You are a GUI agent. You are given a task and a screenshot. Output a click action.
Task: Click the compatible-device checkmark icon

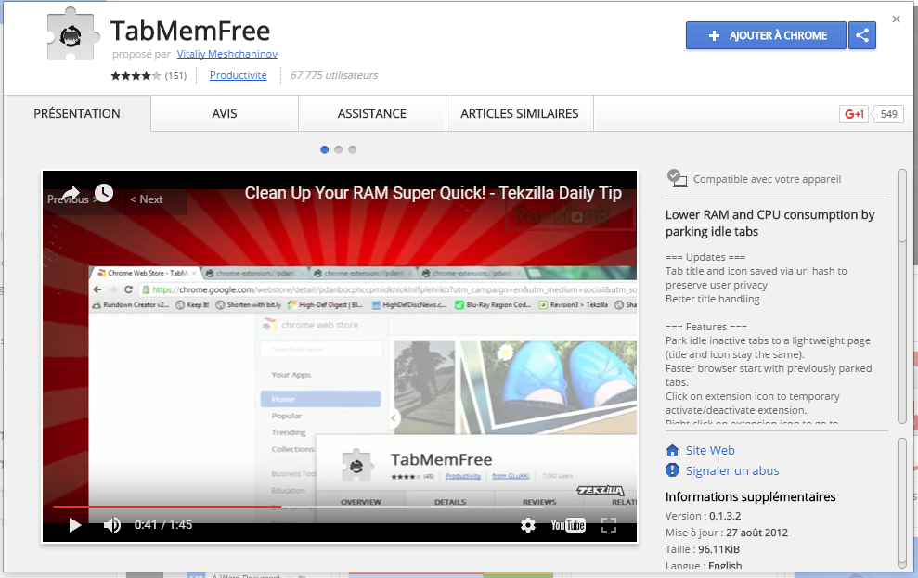[x=677, y=178]
